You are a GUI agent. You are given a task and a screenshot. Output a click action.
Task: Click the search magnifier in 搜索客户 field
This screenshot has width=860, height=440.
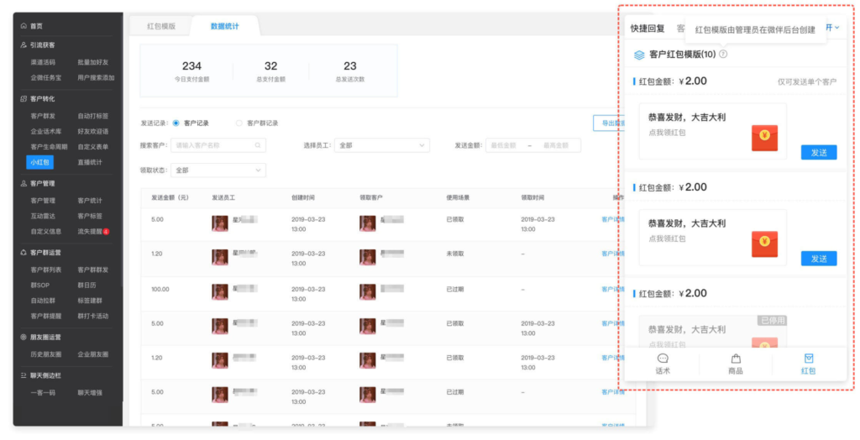pyautogui.click(x=260, y=145)
